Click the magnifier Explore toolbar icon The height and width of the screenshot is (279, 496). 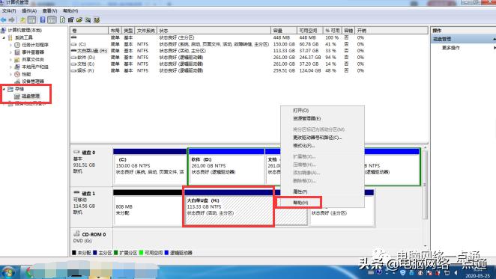pyautogui.click(x=88, y=20)
